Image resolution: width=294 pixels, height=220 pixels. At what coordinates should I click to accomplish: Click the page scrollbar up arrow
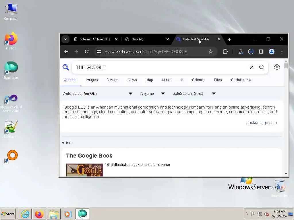286,61
